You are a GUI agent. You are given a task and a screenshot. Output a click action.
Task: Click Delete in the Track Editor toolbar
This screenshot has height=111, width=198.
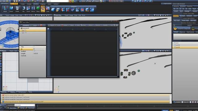pyautogui.click(x=64, y=25)
